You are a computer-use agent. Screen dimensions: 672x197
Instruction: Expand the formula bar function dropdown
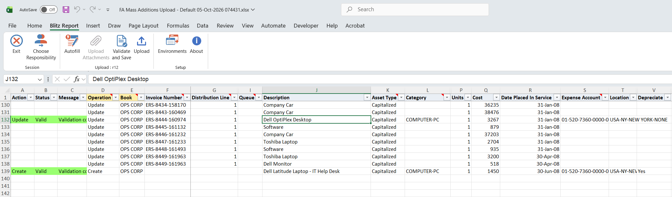coord(84,79)
